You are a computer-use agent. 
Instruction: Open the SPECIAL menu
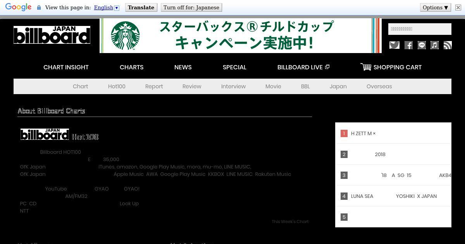pos(234,67)
